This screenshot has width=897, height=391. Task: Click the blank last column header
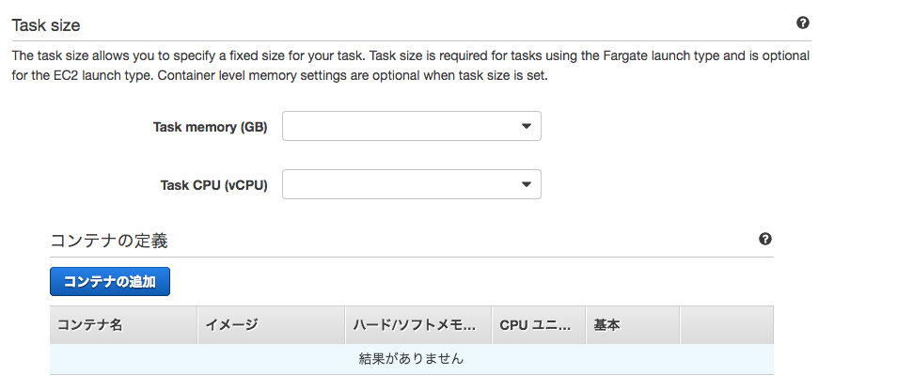click(727, 325)
